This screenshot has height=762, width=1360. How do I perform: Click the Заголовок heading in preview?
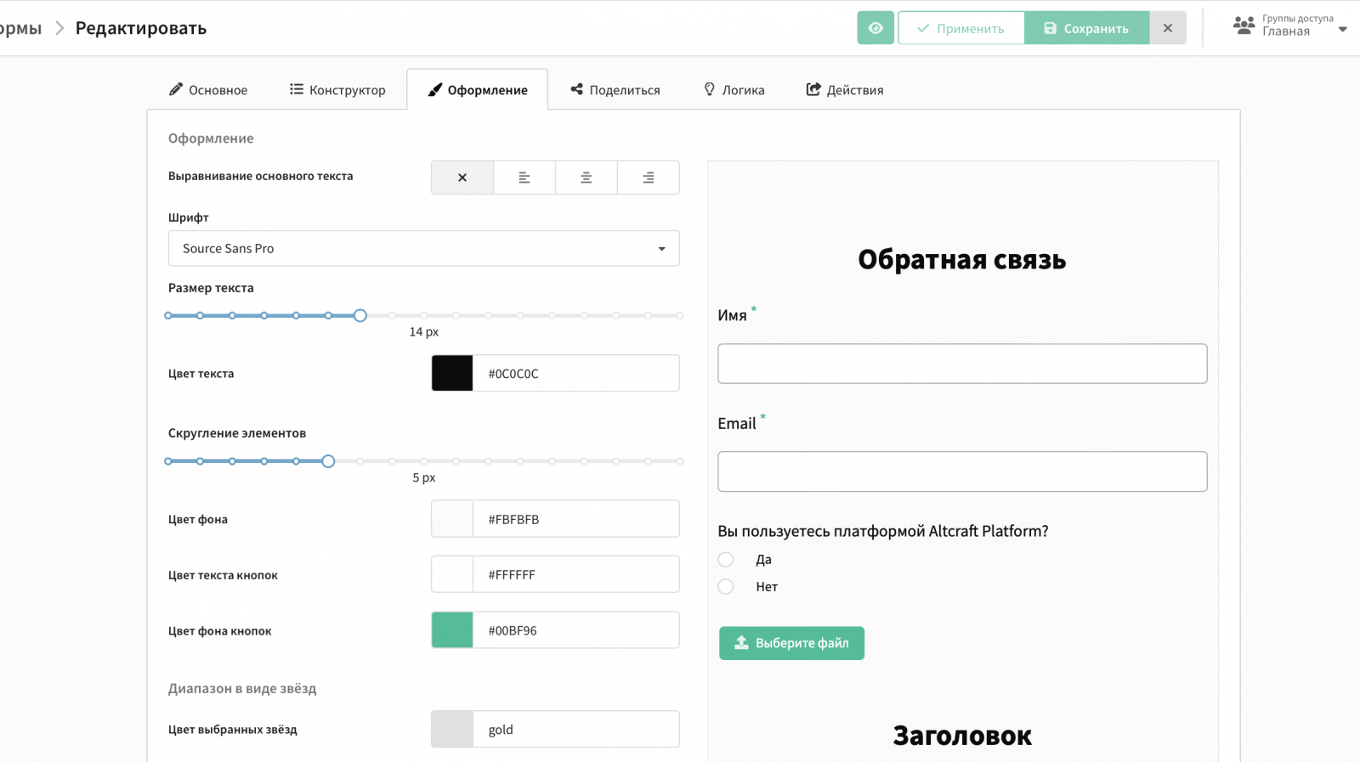[962, 736]
